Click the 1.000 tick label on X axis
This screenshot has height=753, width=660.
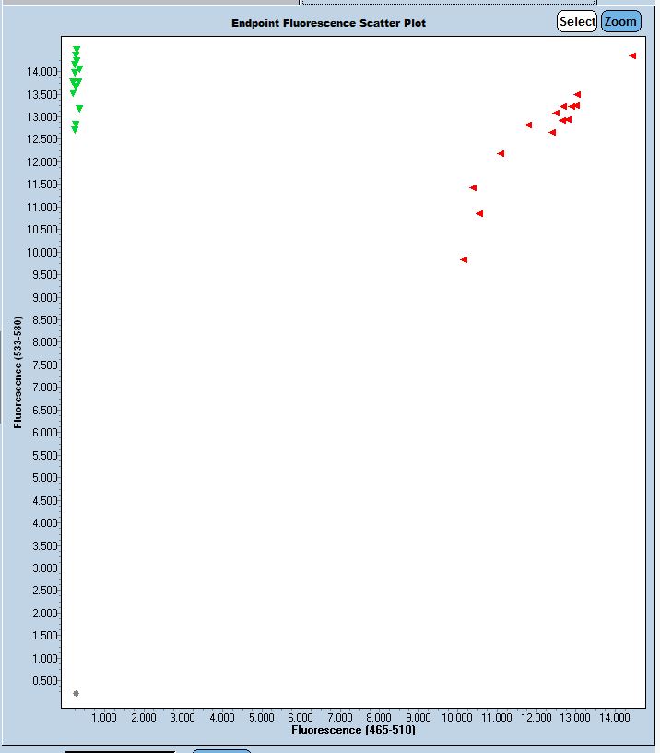[x=104, y=717]
